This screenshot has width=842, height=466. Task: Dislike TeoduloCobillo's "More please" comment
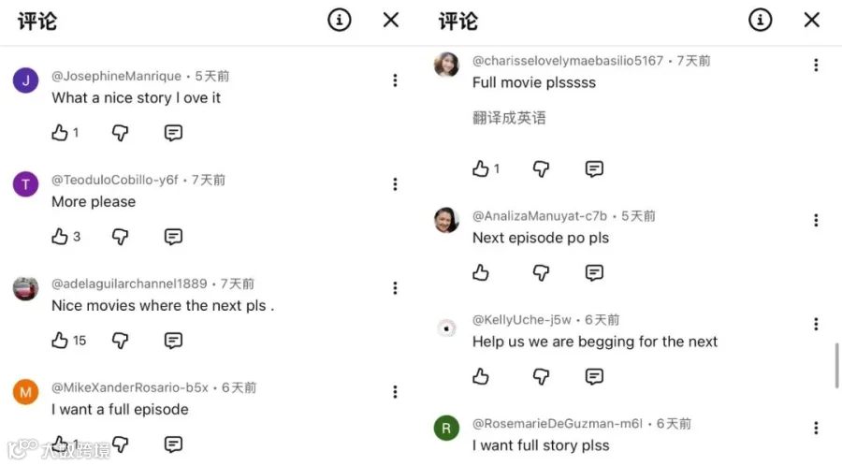pos(121,237)
